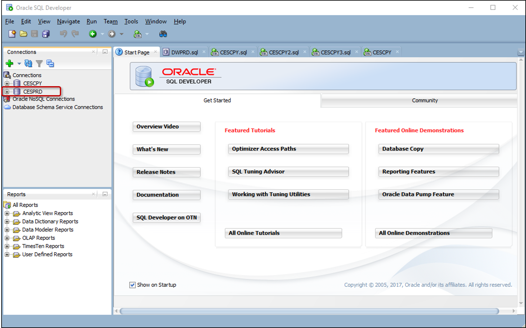Click the vertical scrollbar down arrow
Screen dimensions: 526x328
[x=521, y=303]
